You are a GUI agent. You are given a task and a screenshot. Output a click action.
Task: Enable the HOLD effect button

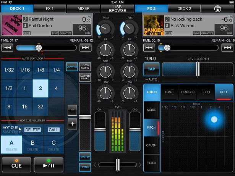(152, 92)
